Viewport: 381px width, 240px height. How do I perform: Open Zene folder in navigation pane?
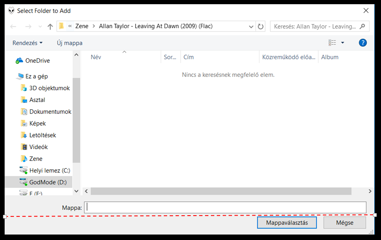36,159
